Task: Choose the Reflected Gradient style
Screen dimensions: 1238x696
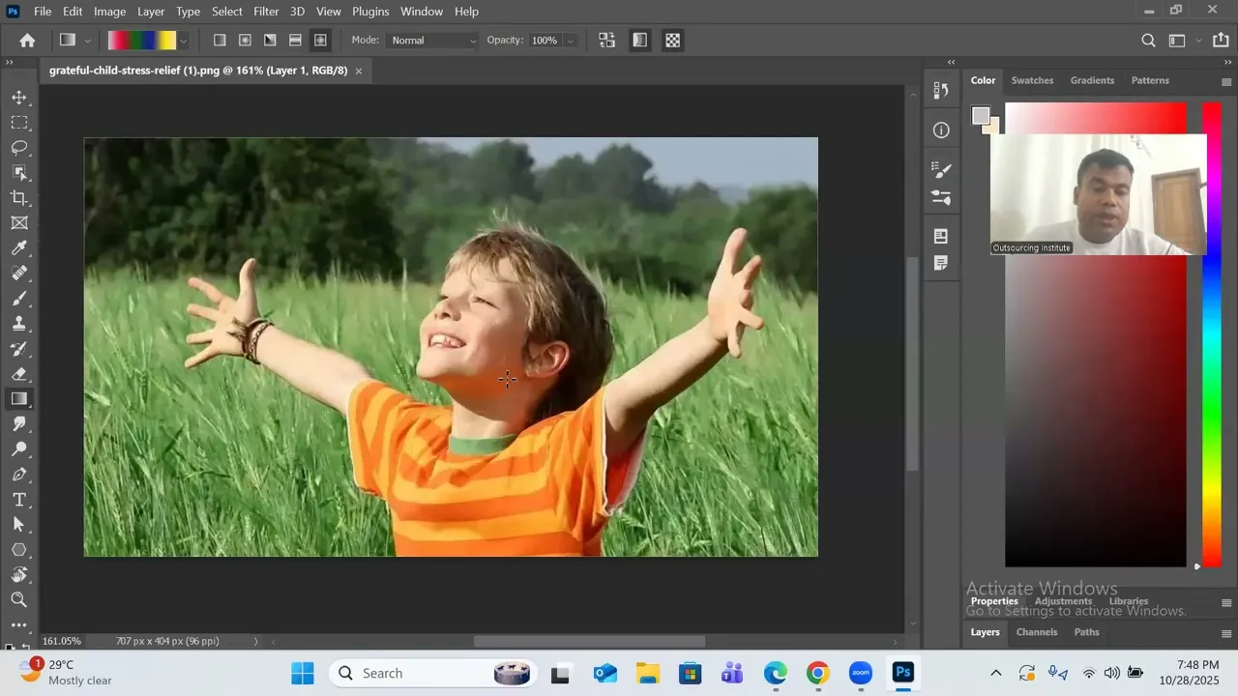Action: [295, 41]
